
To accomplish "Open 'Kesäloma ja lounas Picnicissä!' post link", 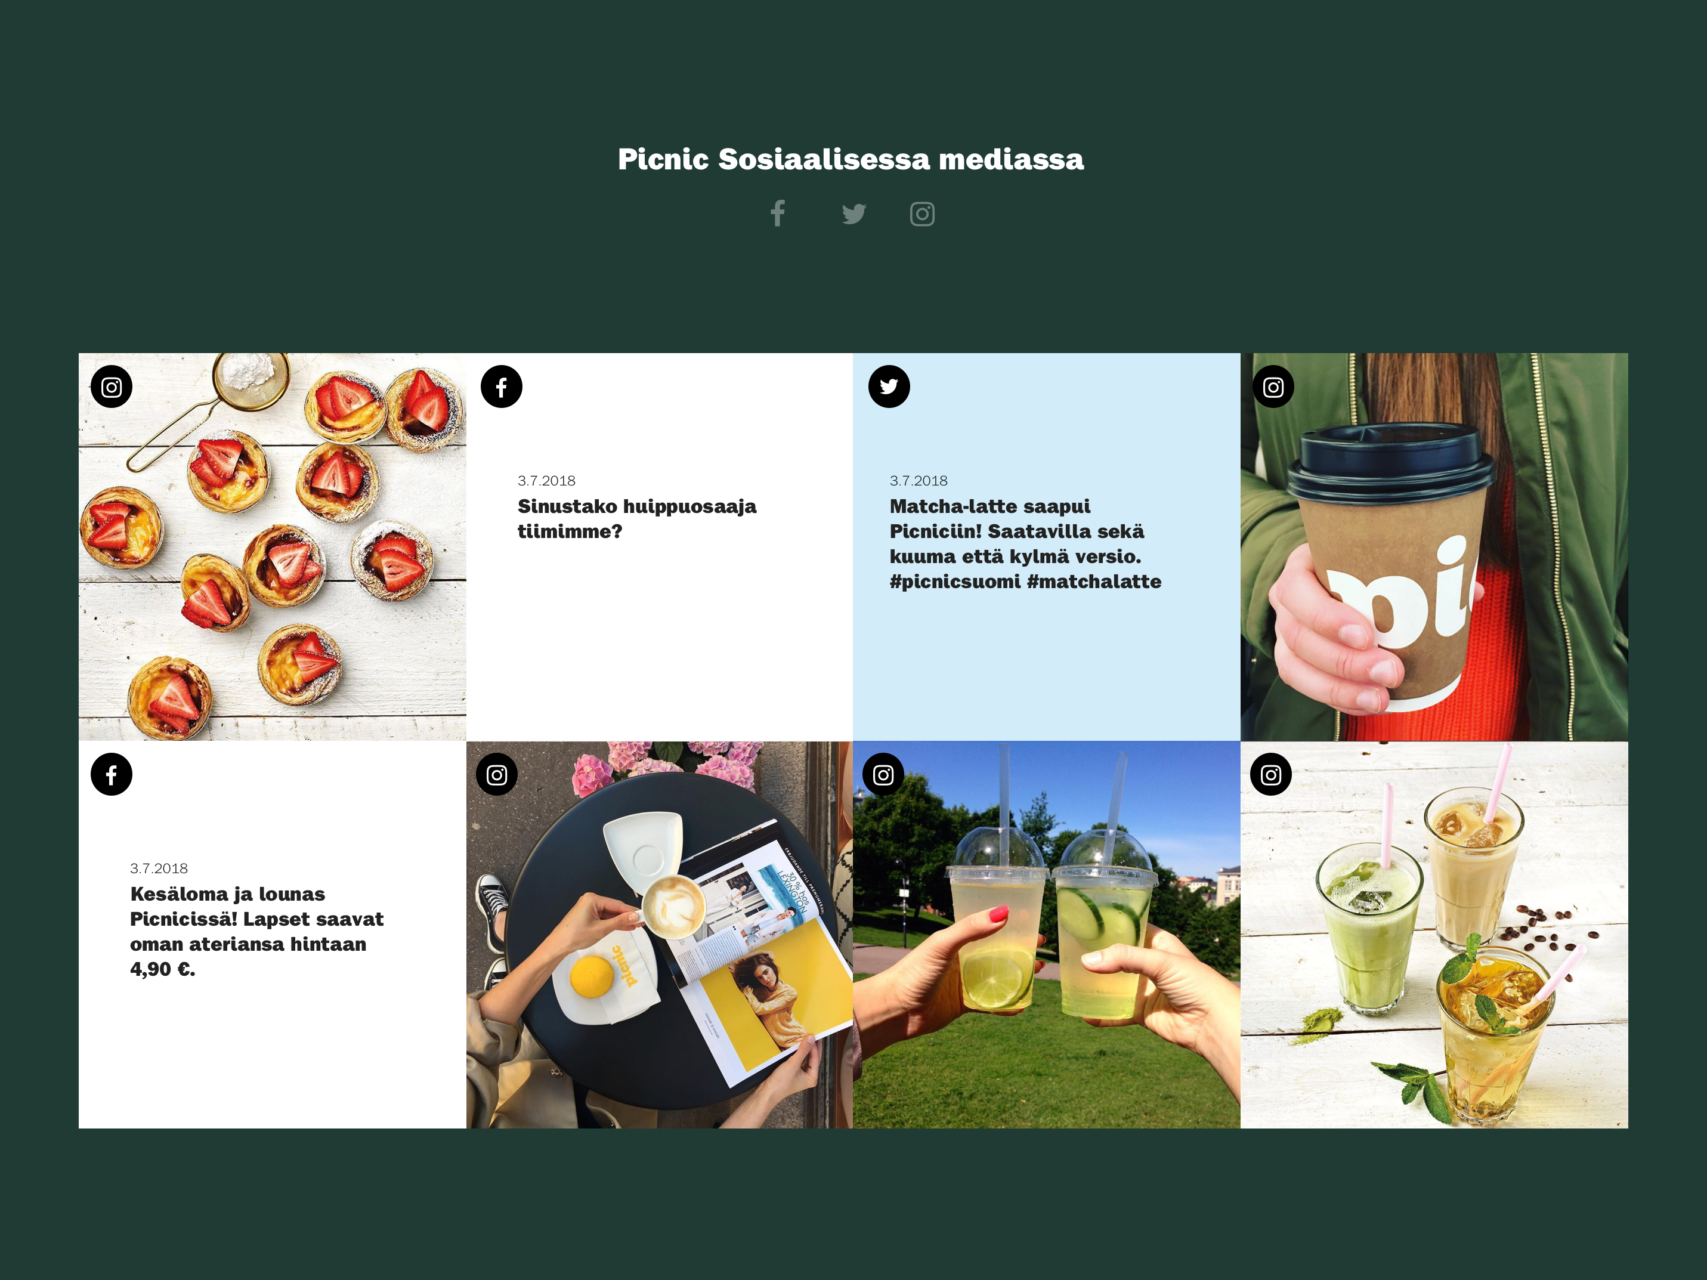I will (x=256, y=931).
